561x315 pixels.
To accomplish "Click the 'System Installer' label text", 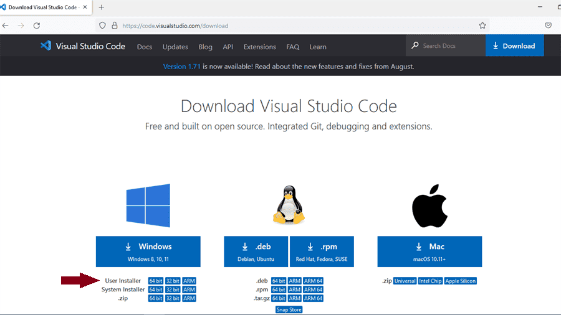I will coord(123,289).
